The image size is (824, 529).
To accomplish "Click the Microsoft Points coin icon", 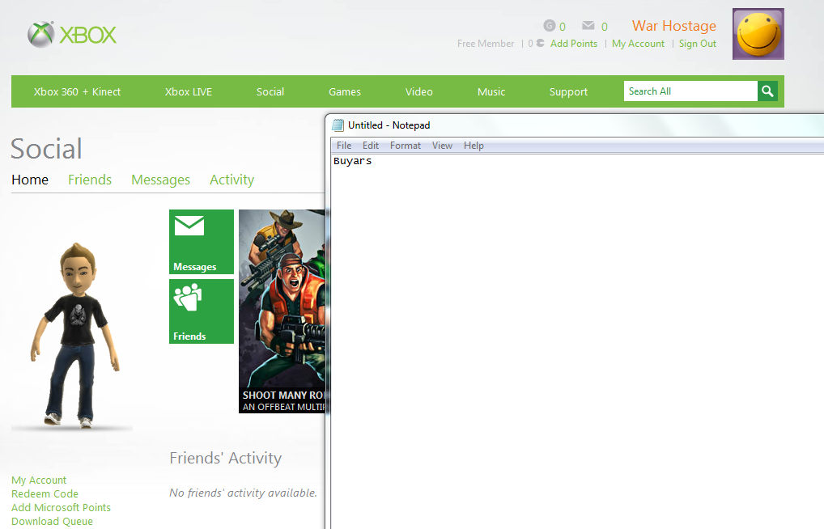I will click(x=540, y=43).
